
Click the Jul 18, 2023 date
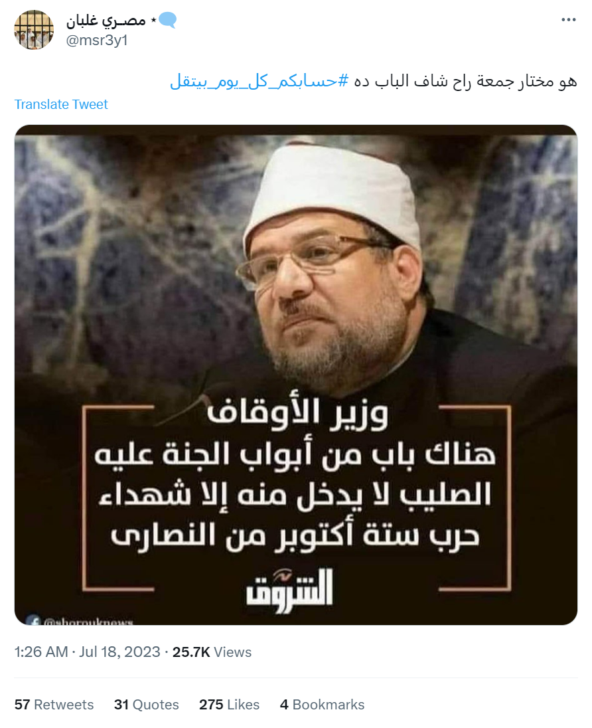[119, 652]
